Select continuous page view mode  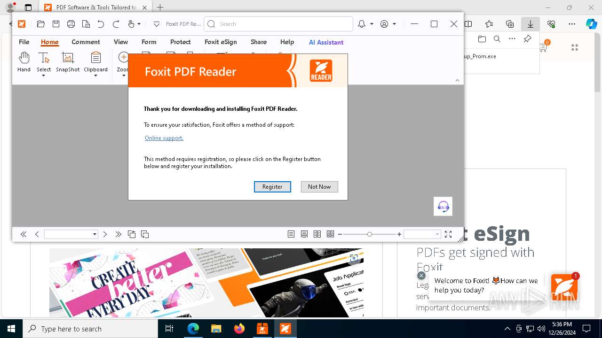304,234
